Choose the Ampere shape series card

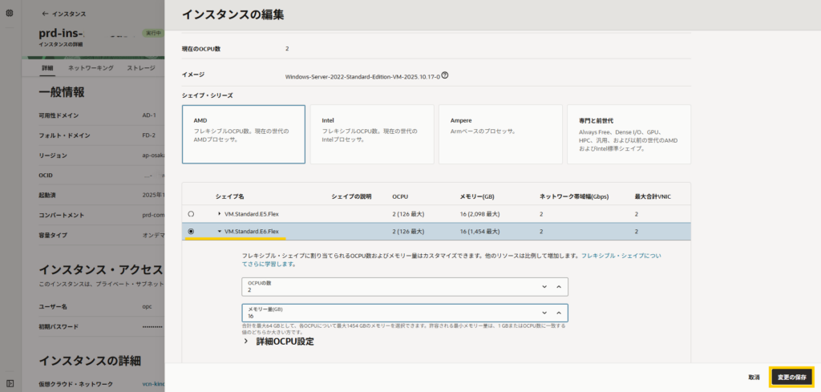tap(499, 134)
